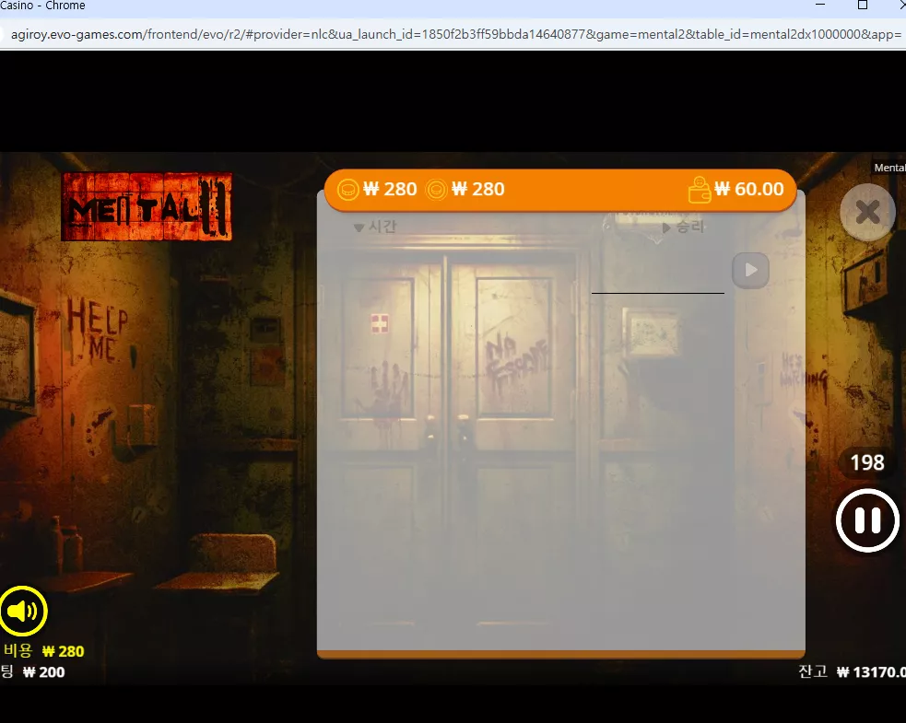Close the game history panel with X
906x723 pixels.
pos(867,212)
